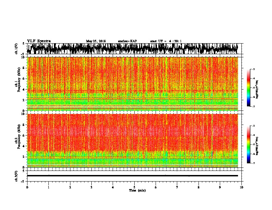Image resolution: width=272 pixels, height=210 pixels.
Task: Click inside the ch.2 frequency spectrogram
Action: pyautogui.click(x=133, y=141)
